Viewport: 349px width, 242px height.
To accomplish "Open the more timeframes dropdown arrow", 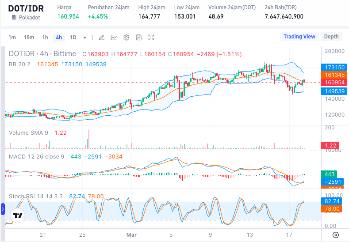I will pyautogui.click(x=84, y=38).
